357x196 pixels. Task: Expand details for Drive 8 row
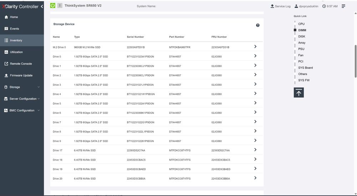(x=255, y=131)
